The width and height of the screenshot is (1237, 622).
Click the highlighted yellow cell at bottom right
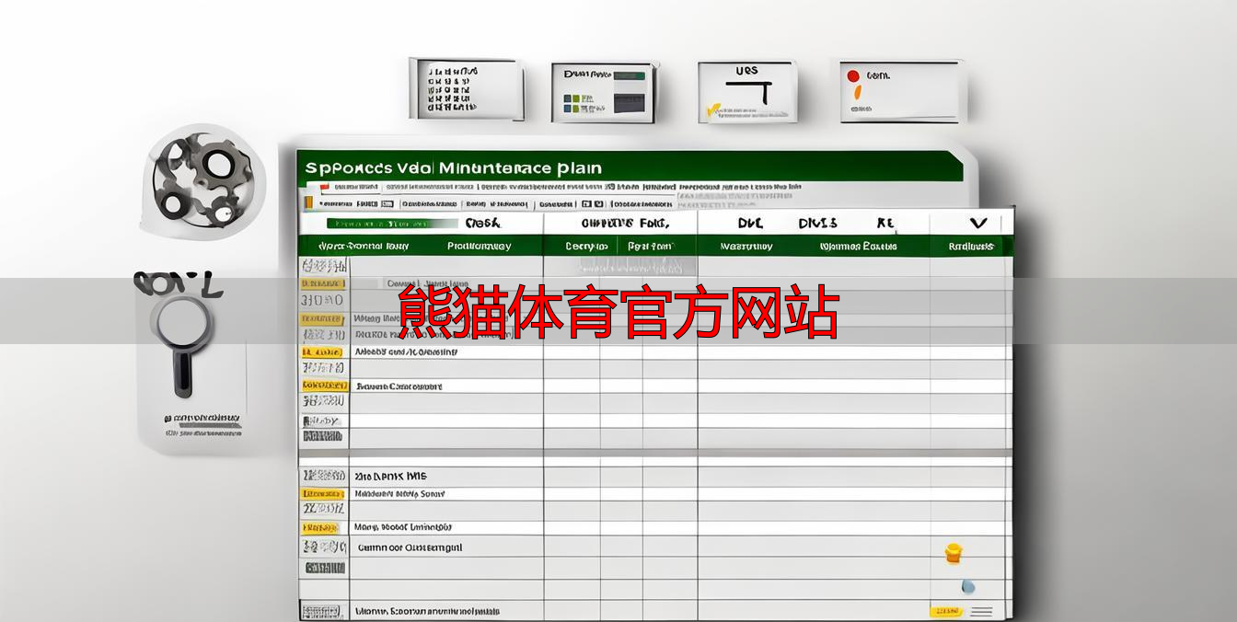pyautogui.click(x=949, y=609)
